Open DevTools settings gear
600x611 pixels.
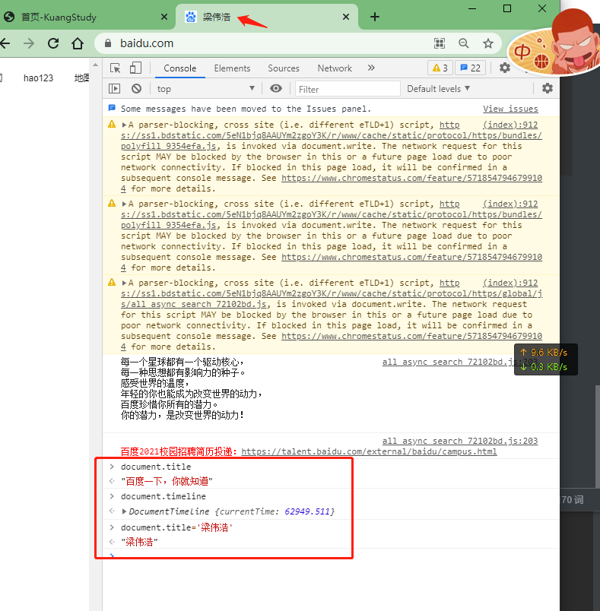click(x=505, y=68)
